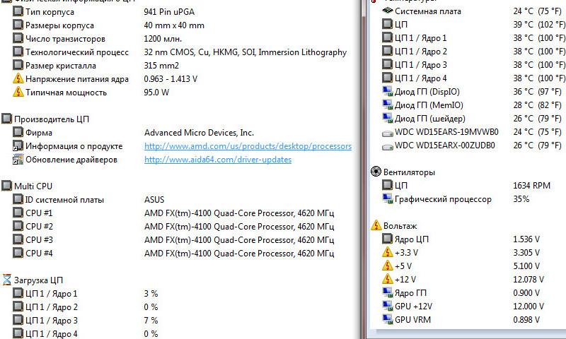Image resolution: width=566 pixels, height=339 pixels.
Task: Select the Технологический процесс row
Action: pyautogui.click(x=77, y=52)
